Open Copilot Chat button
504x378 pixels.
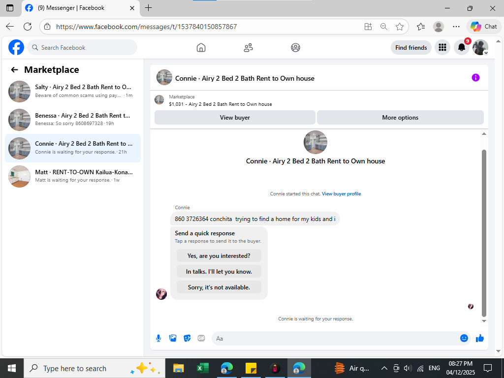point(484,27)
